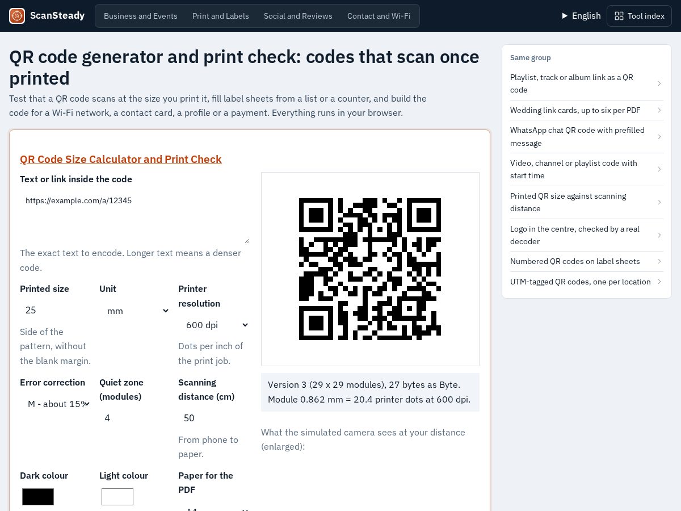Pick the Light colour white swatch

(117, 497)
